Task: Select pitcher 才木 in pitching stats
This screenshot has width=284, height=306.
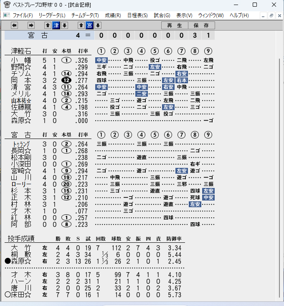Action: tap(21, 275)
